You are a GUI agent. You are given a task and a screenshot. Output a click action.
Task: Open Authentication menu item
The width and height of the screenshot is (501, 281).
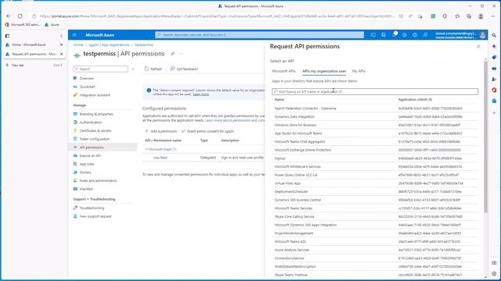tap(91, 123)
